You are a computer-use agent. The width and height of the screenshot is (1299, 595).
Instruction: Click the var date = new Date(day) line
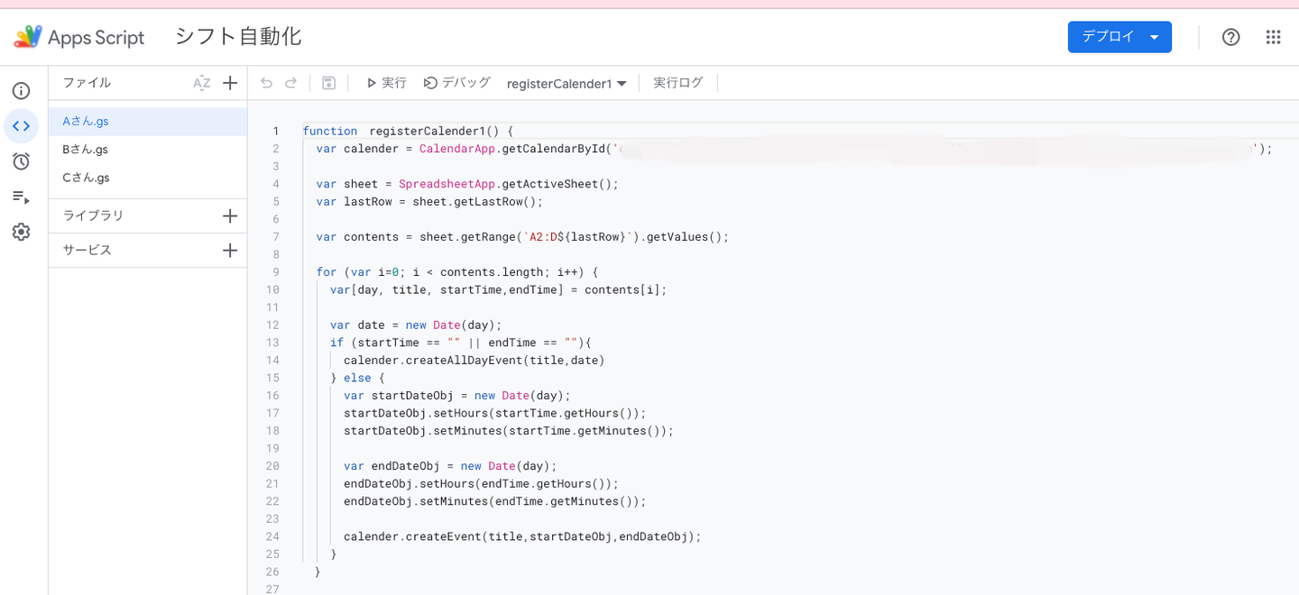point(415,325)
